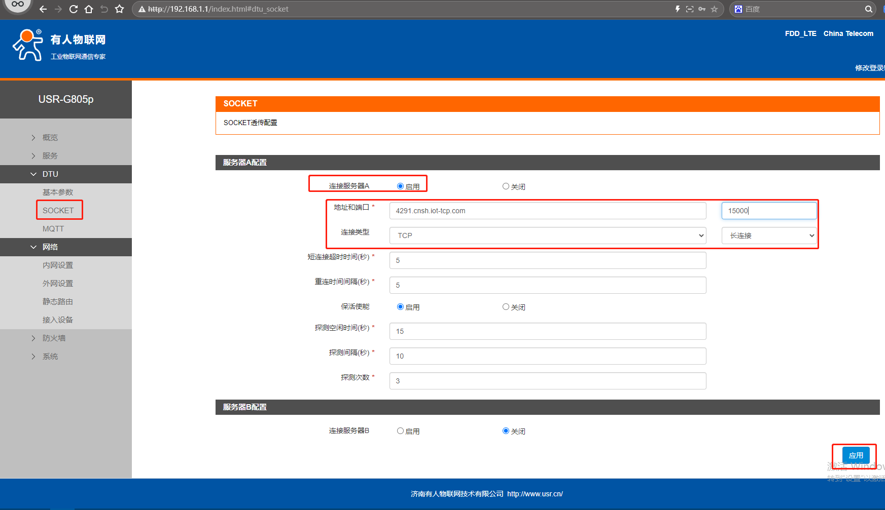Viewport: 885px width, 510px height.
Task: Open the 长连接 dropdown
Action: (x=769, y=236)
